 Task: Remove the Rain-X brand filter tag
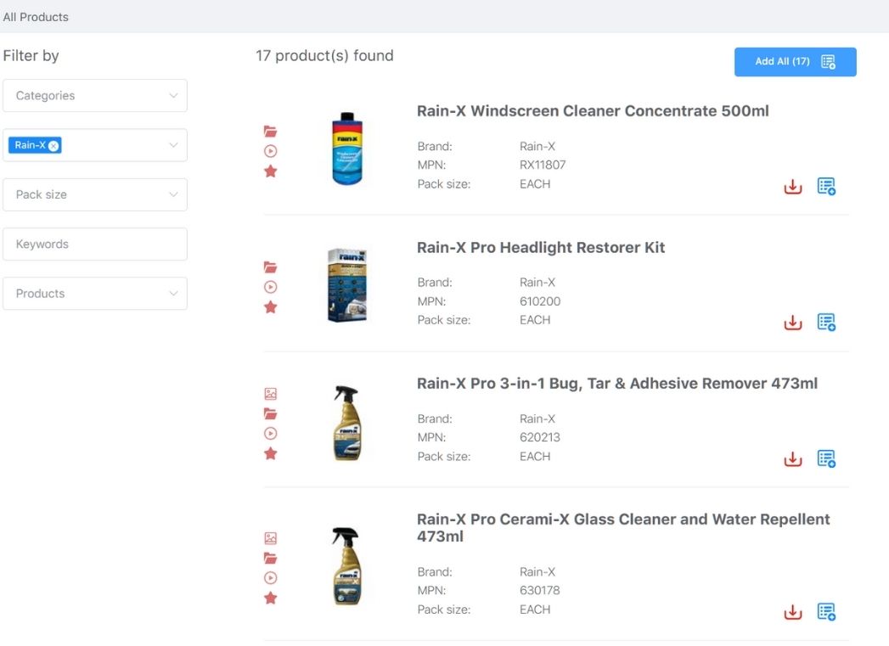pos(53,146)
